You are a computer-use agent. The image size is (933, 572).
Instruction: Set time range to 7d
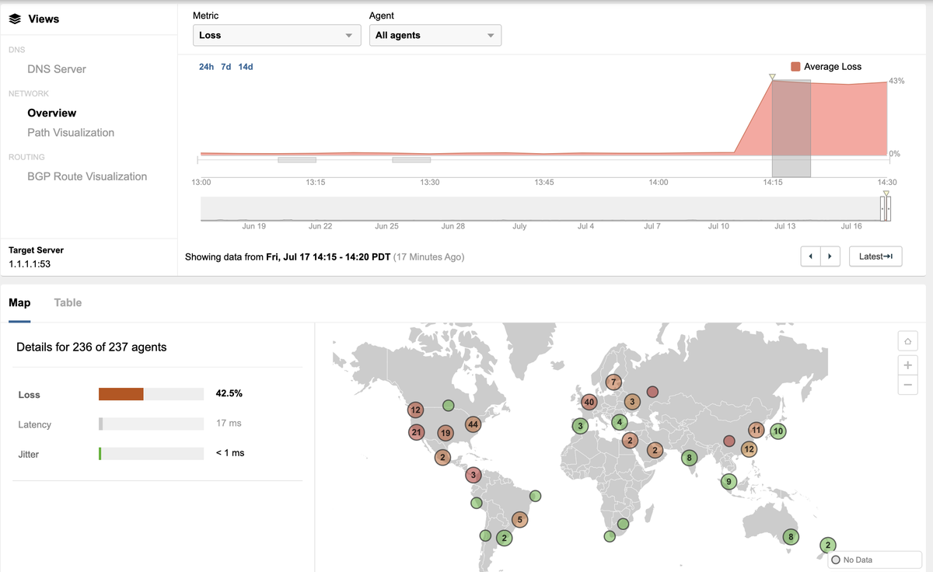[x=226, y=67]
